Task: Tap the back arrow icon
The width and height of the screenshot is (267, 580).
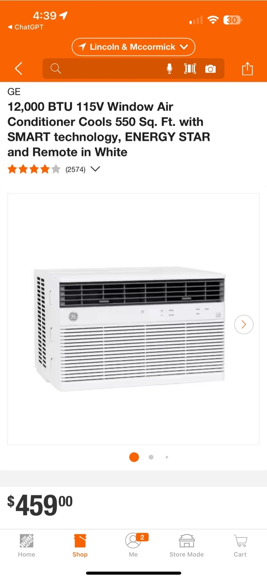Action: point(19,68)
